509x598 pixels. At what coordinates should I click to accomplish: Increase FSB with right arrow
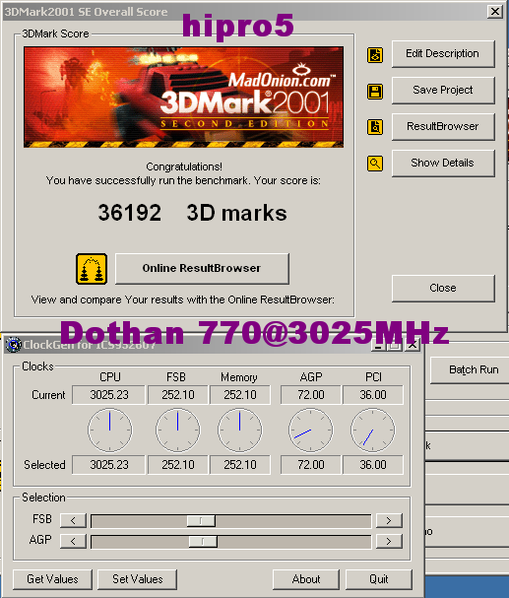point(389,520)
